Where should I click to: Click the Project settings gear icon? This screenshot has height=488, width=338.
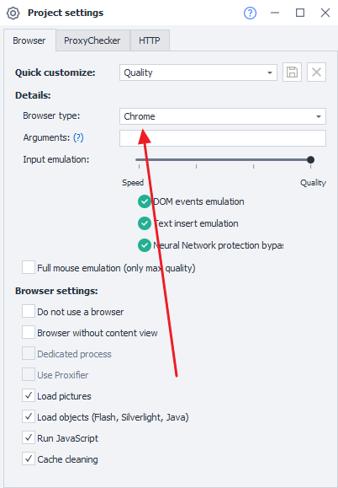13,13
